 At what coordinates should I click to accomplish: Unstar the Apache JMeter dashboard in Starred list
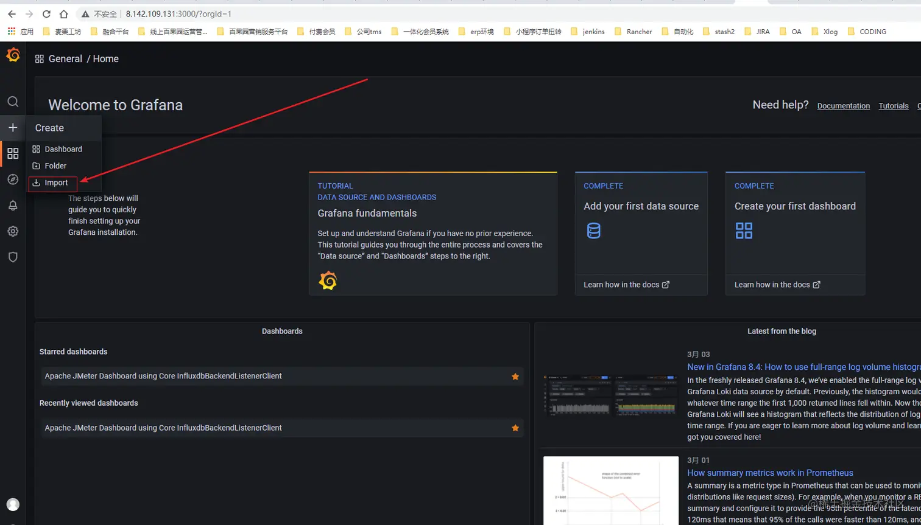coord(515,377)
